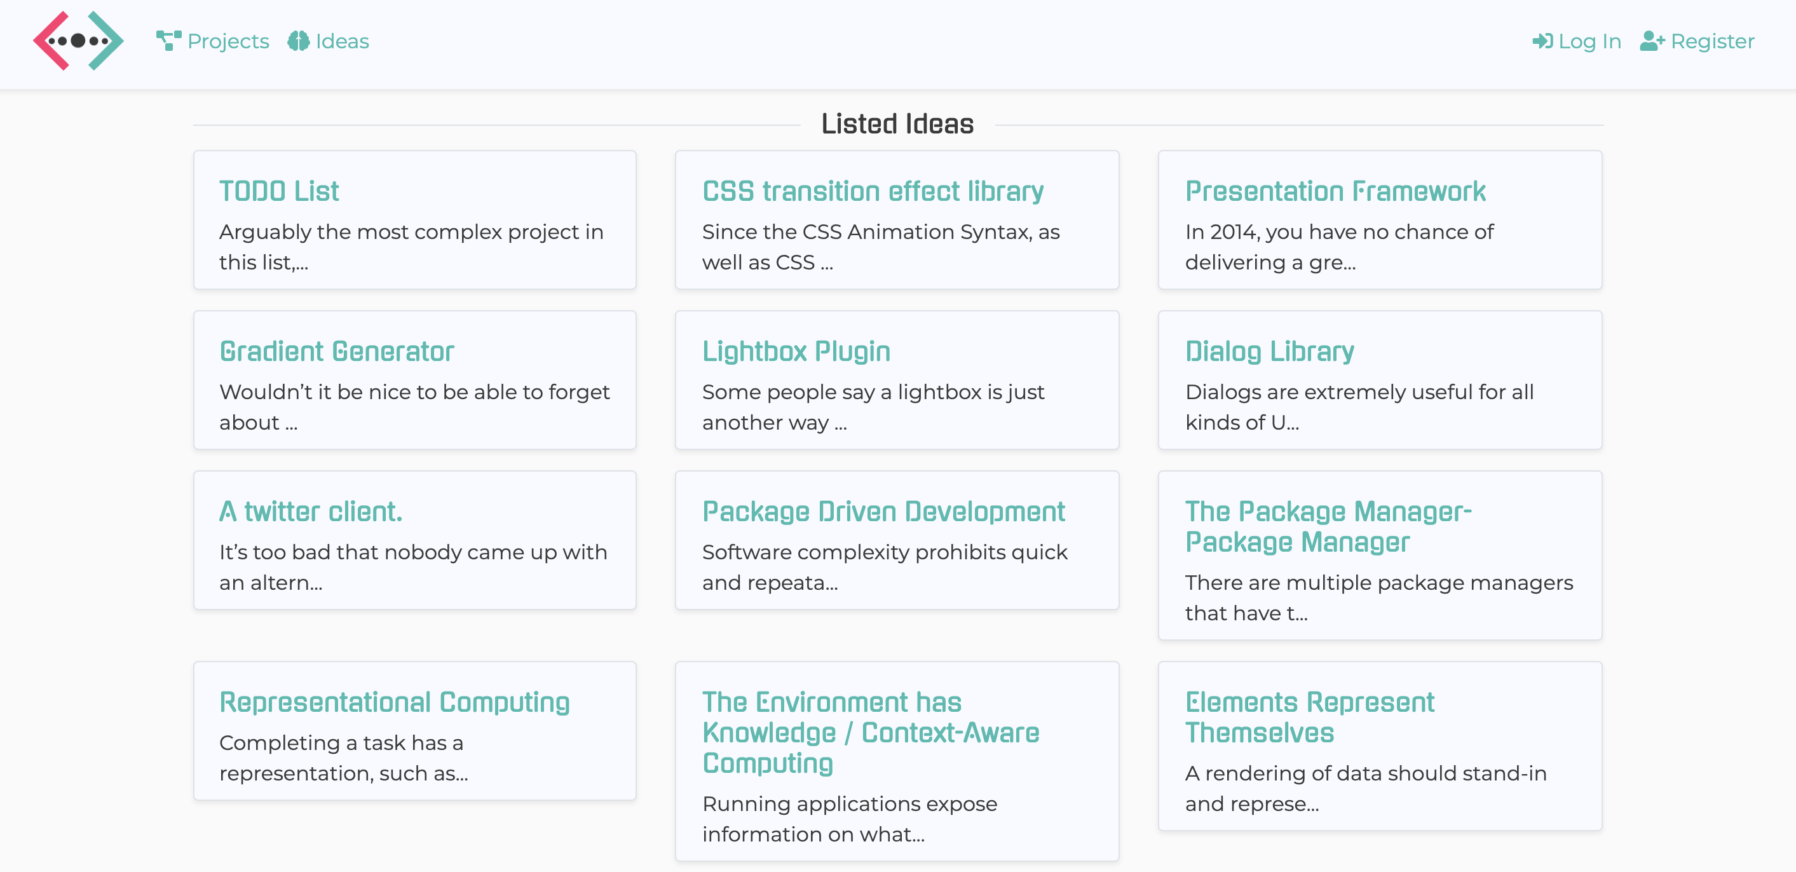Screen dimensions: 1796x872
Task: Click the Register link text
Action: (1711, 41)
